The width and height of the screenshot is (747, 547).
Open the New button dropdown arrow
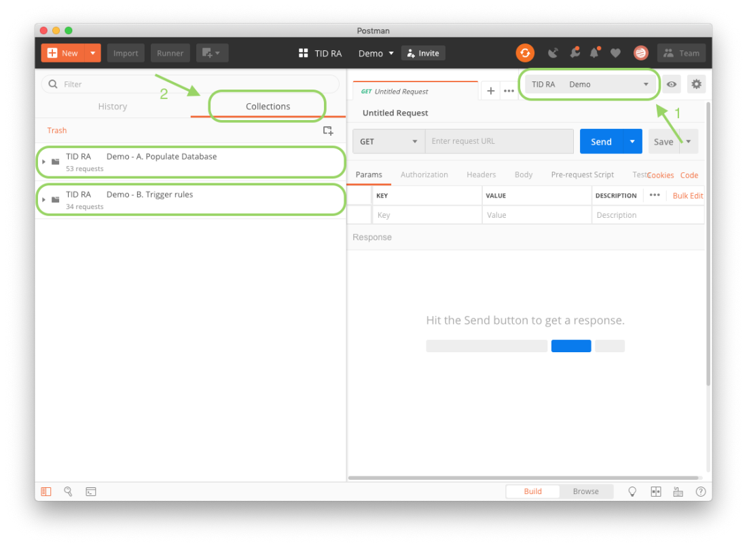click(x=93, y=53)
